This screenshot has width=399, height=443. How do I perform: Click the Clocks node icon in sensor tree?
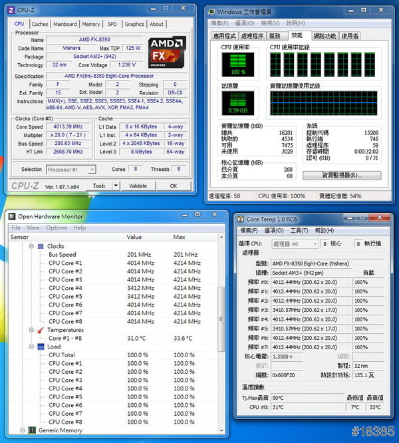(40, 246)
